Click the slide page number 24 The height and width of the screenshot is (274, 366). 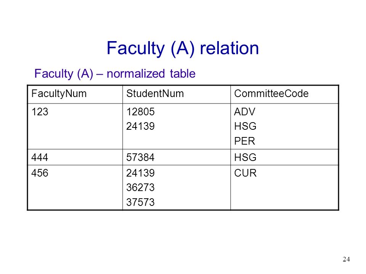coord(346,259)
